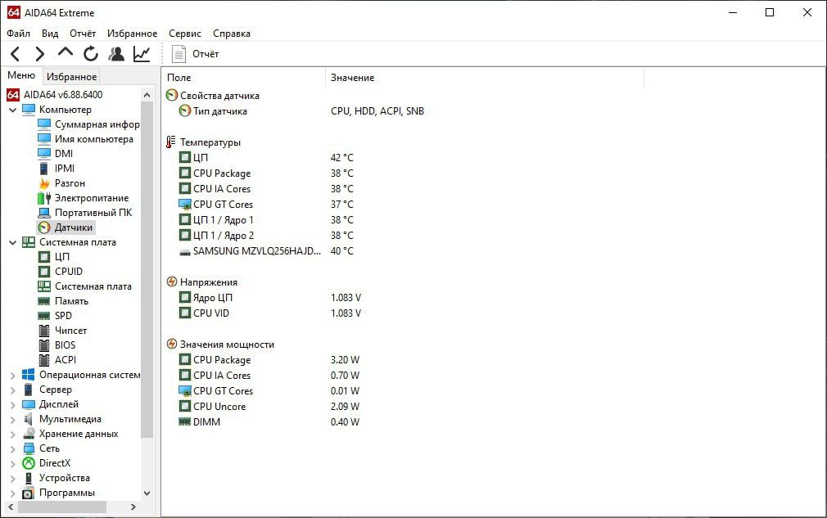Viewport: 827px width, 518px height.
Task: Click the Поле column header
Action: pos(244,78)
